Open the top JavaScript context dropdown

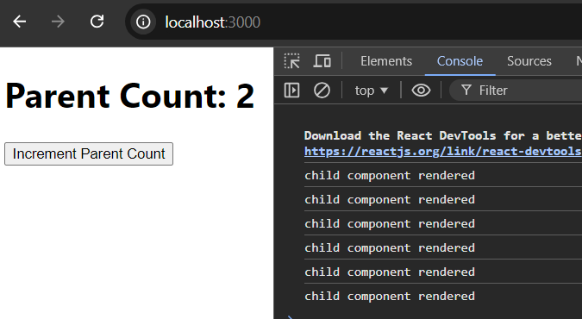[x=371, y=91]
